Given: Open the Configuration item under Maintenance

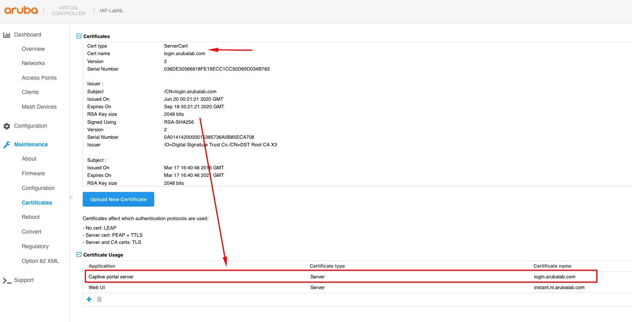Looking at the screenshot, I should pyautogui.click(x=38, y=188).
